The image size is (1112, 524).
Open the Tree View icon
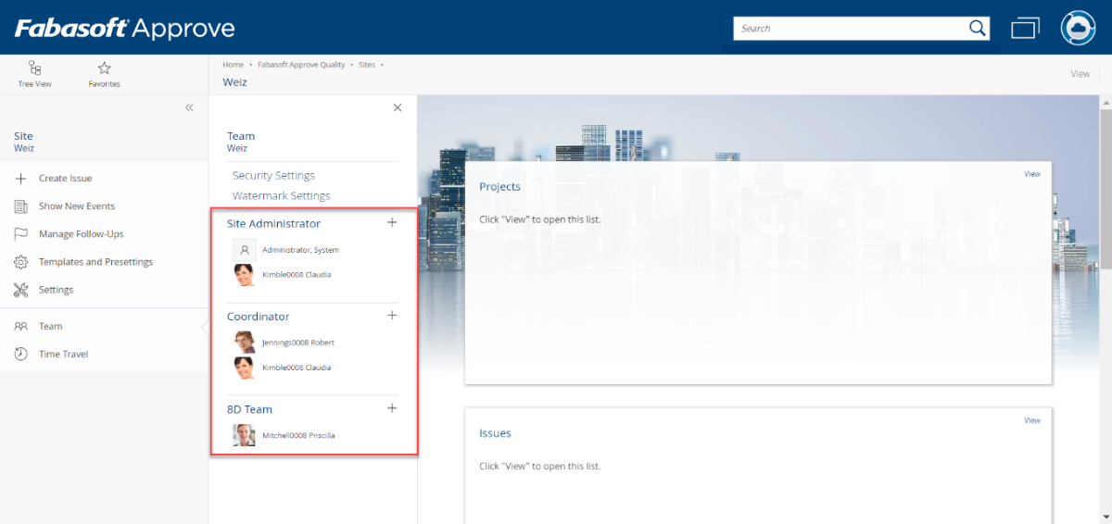tap(34, 68)
